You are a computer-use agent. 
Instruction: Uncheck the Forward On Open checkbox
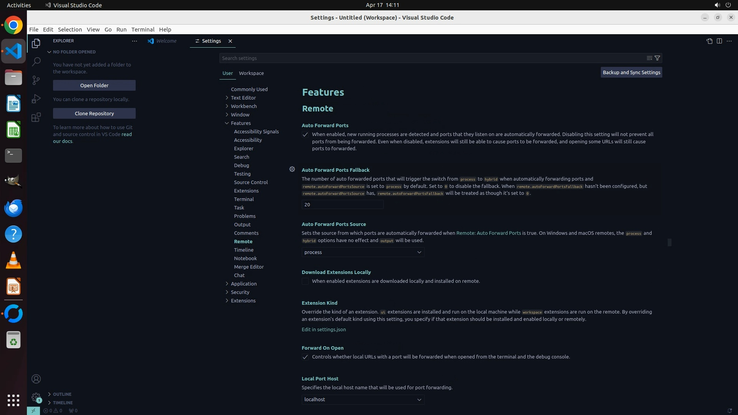[x=305, y=357]
